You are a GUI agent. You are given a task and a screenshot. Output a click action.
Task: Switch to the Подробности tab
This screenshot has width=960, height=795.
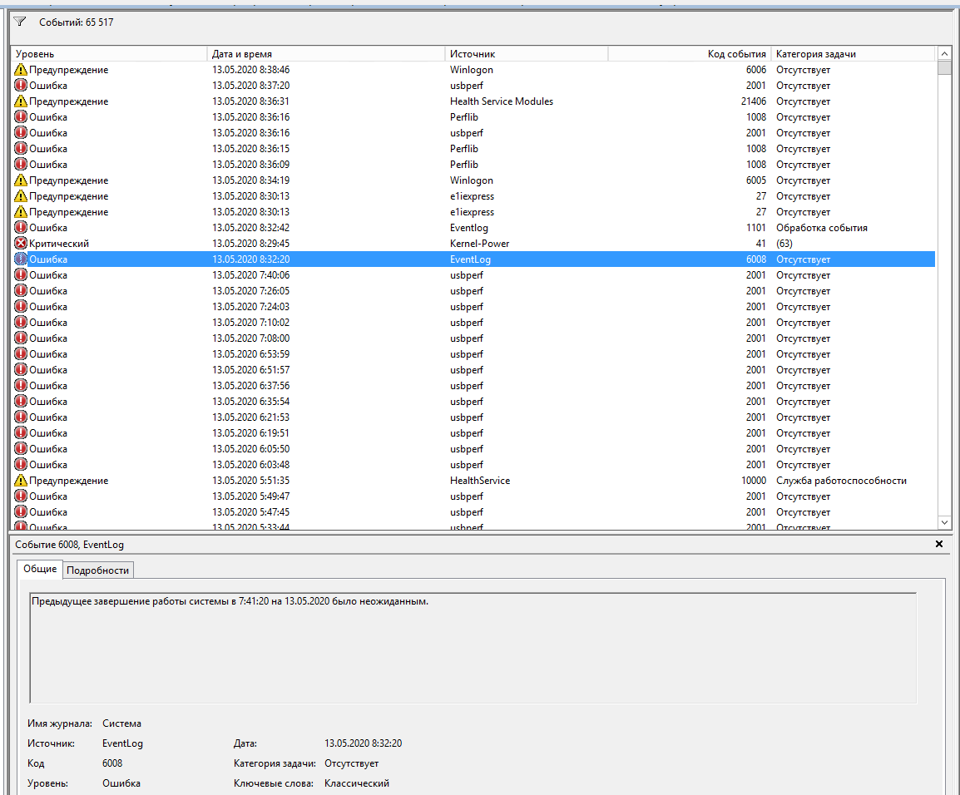pos(98,570)
